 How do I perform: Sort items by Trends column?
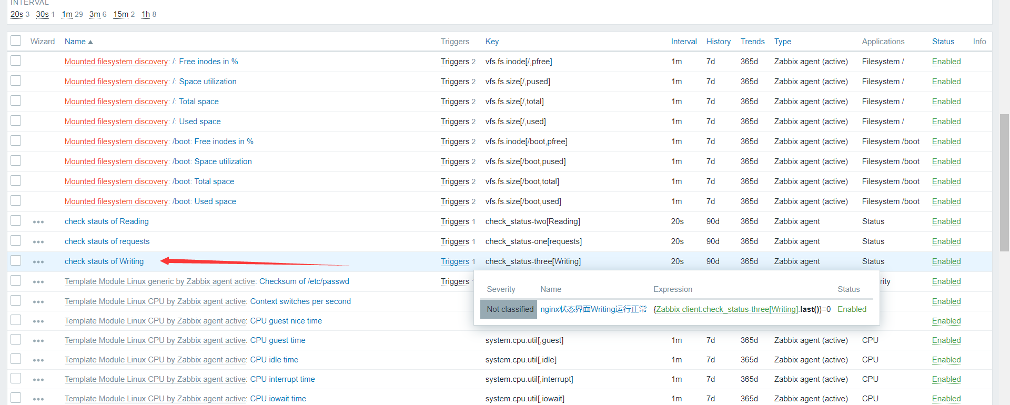[x=753, y=42]
